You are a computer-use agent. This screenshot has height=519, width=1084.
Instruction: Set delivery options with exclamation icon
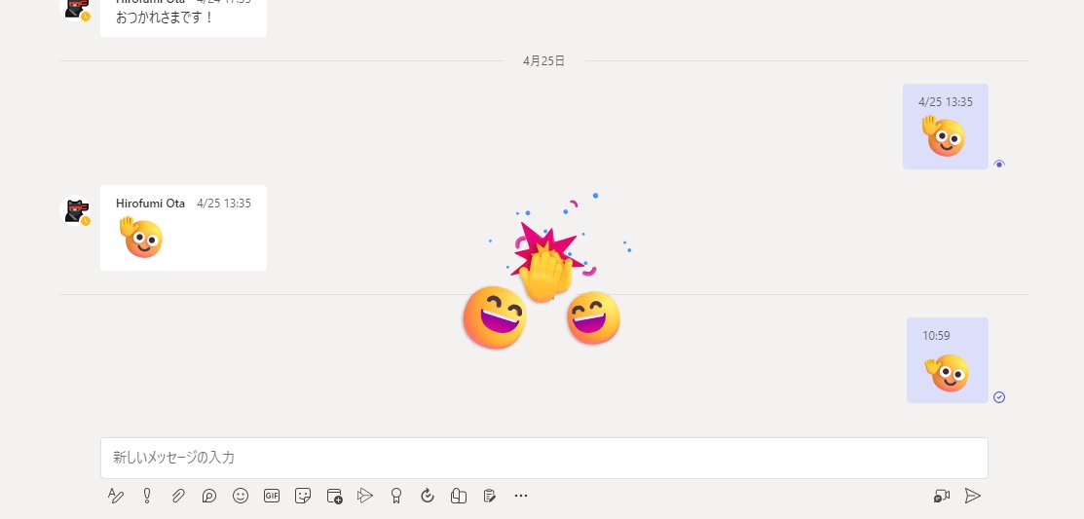point(146,496)
